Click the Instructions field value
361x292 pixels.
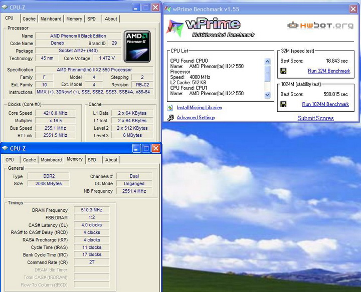[94, 92]
